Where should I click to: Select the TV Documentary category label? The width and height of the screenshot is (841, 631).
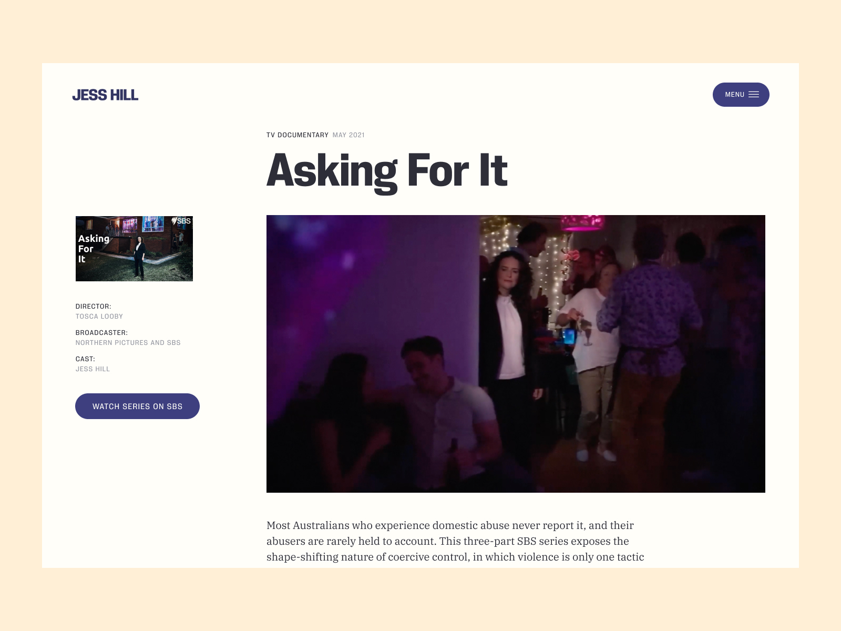pyautogui.click(x=297, y=135)
